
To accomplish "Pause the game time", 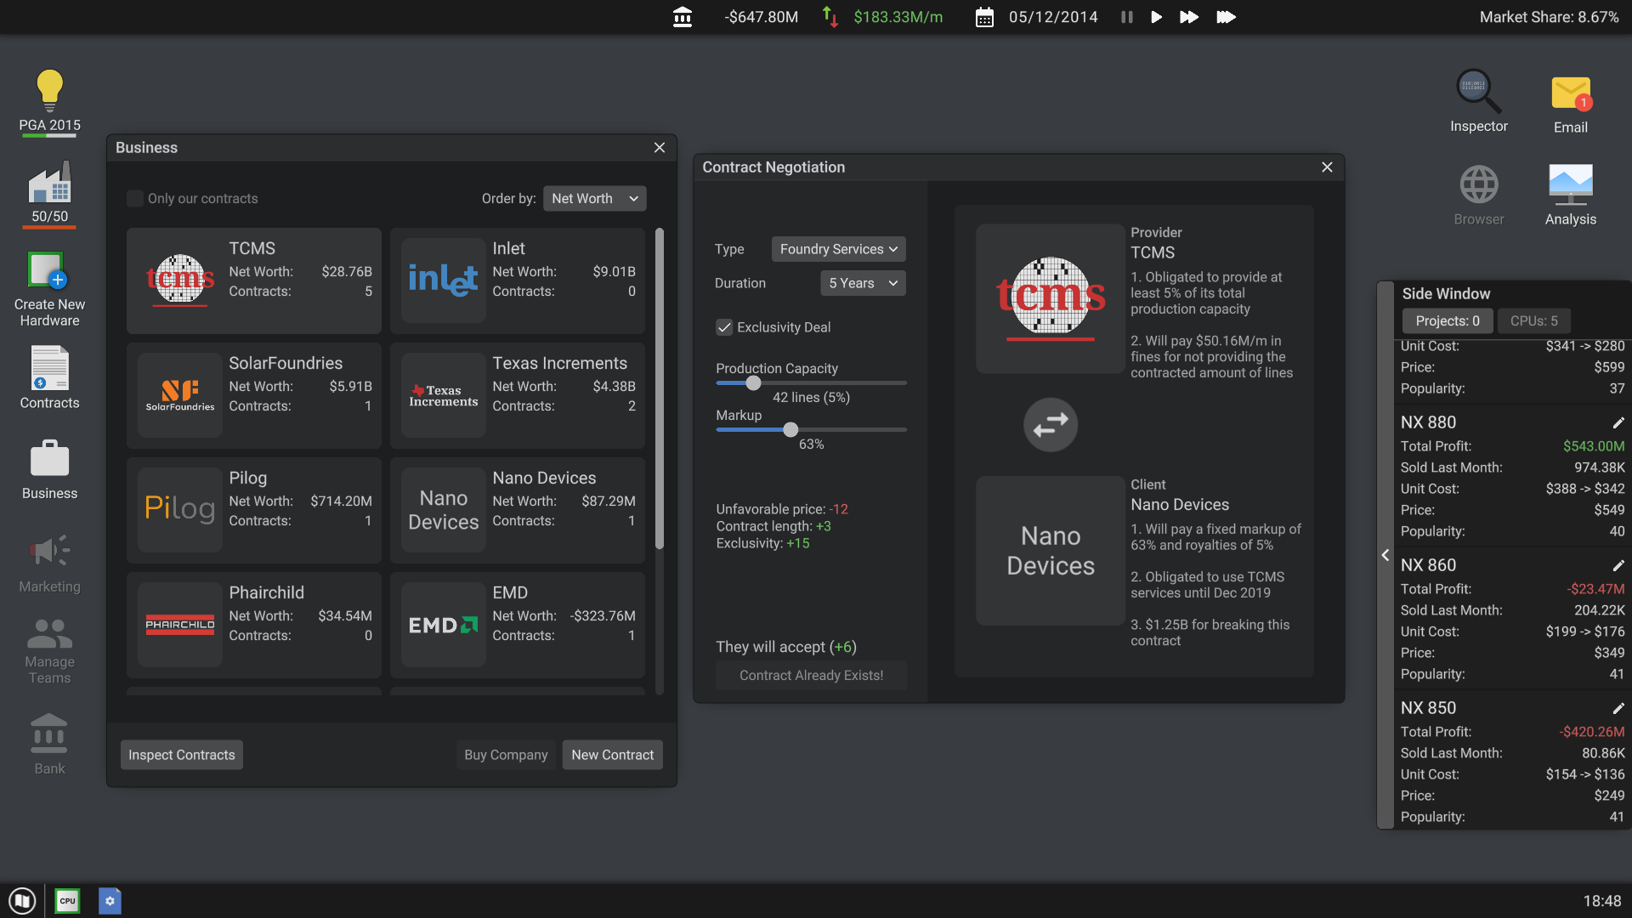I will tap(1126, 17).
